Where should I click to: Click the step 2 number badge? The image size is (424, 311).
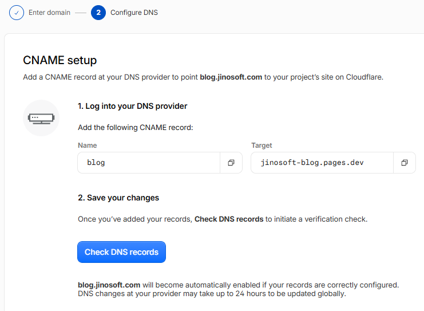98,13
